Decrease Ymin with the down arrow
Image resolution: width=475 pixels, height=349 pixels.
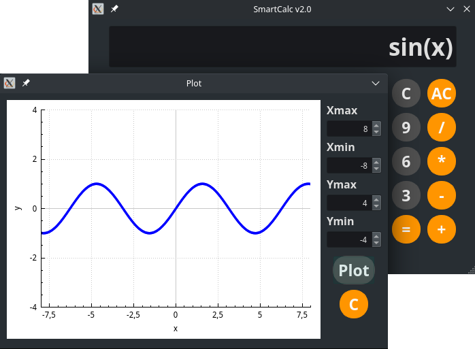[x=376, y=244]
